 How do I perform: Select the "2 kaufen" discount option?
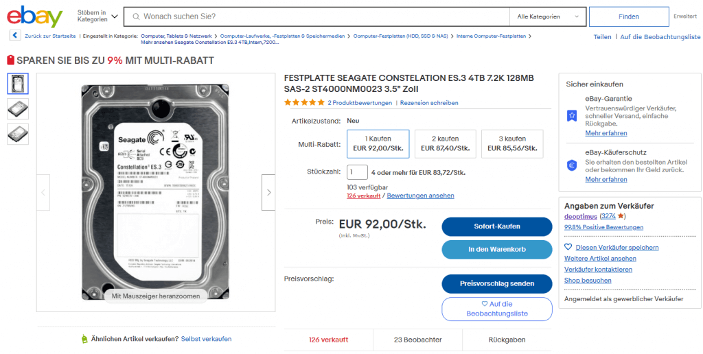[445, 143]
